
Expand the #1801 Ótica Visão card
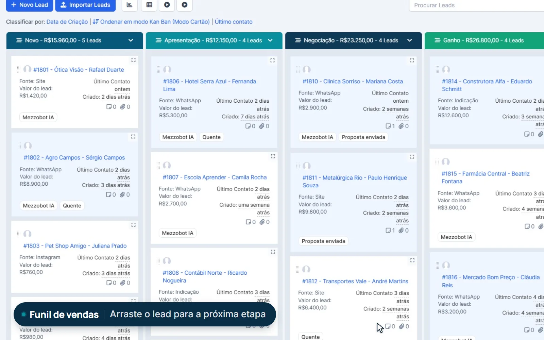tap(133, 60)
